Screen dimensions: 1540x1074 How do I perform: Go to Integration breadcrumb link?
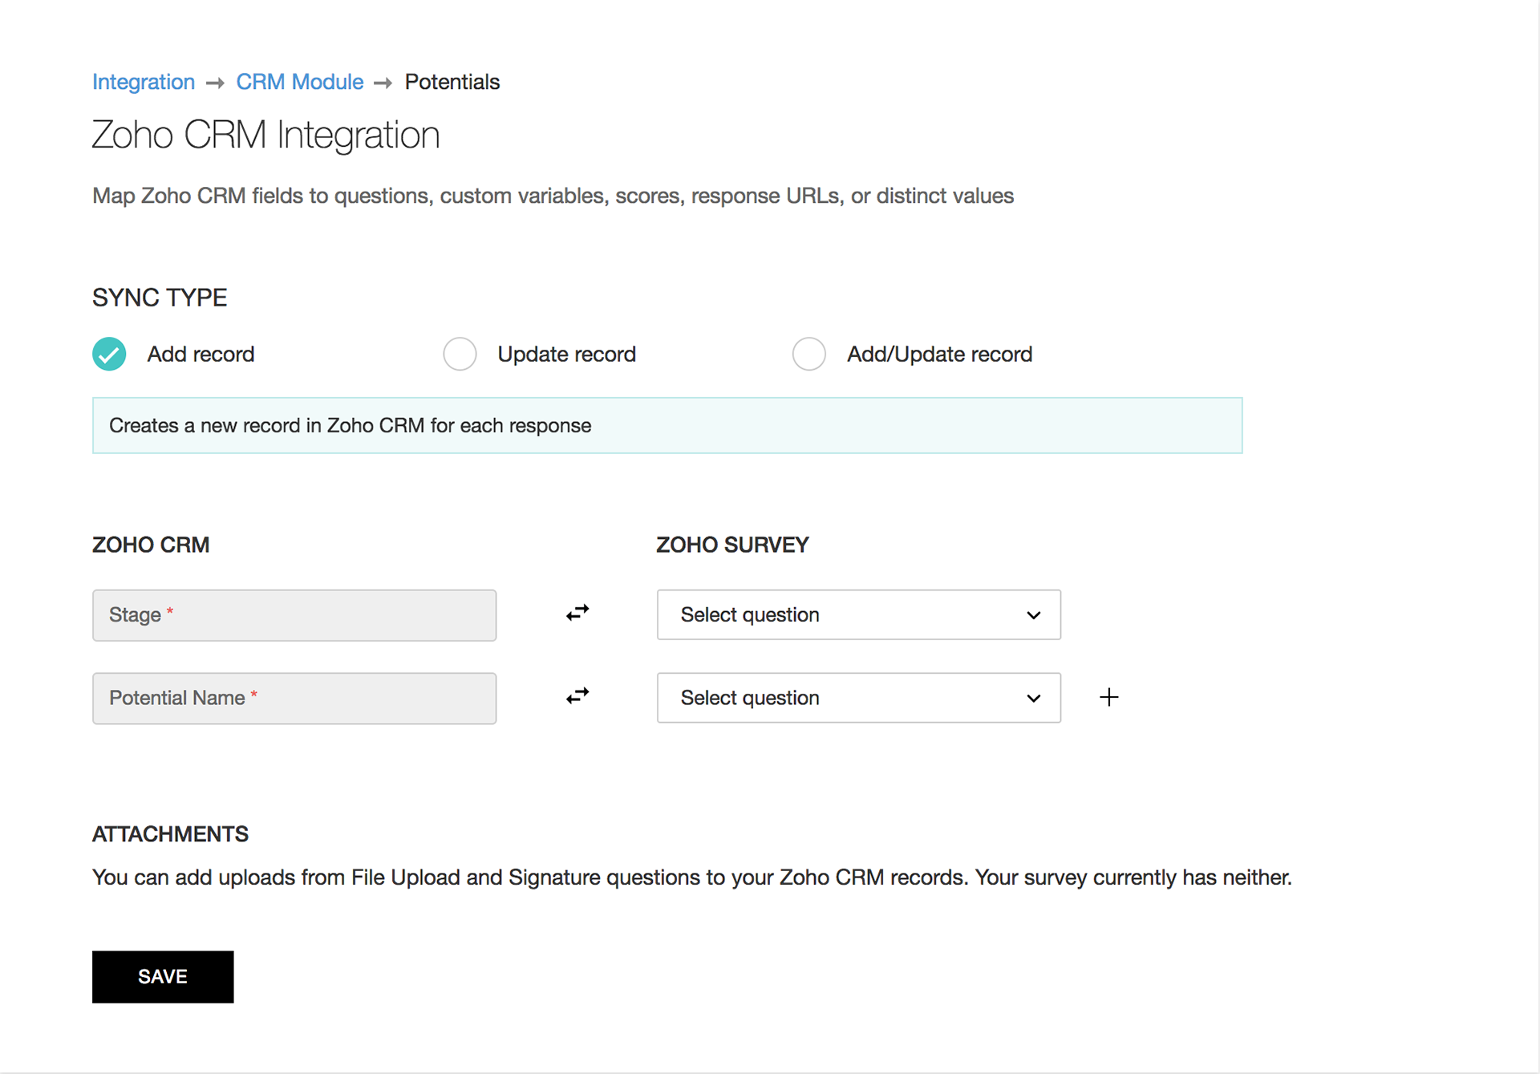tap(144, 82)
